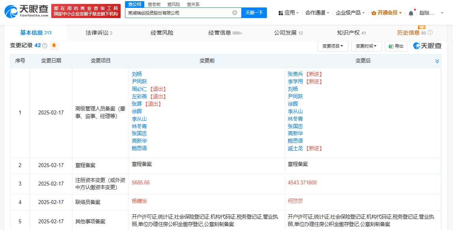Screen dimensions: 453x230
Task: Click the 天眼一下 search button
Action: coord(254,13)
